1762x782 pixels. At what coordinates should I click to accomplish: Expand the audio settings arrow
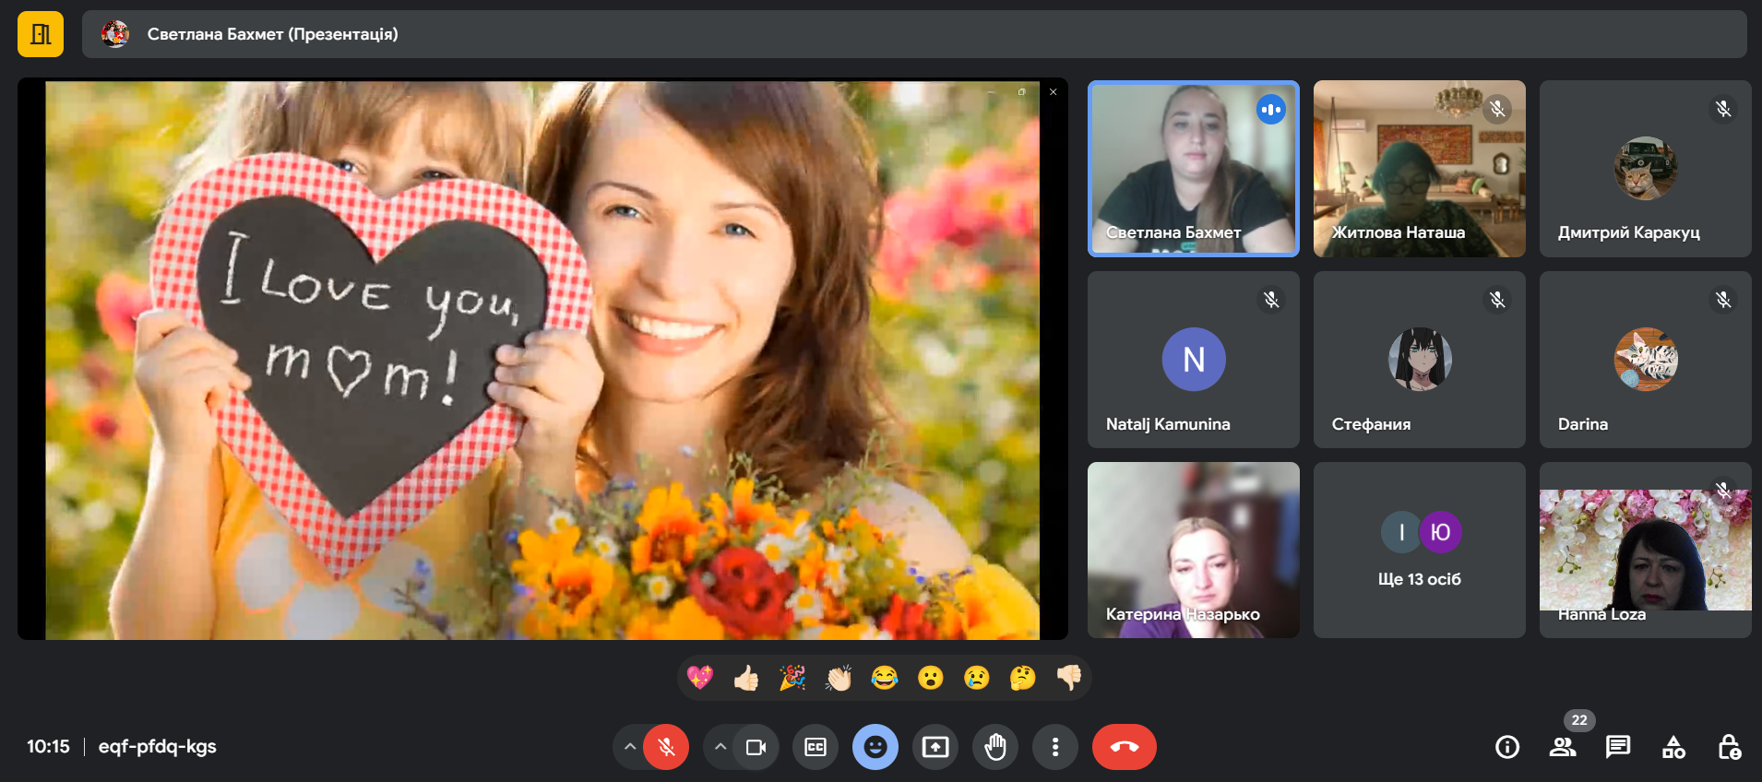(x=630, y=747)
